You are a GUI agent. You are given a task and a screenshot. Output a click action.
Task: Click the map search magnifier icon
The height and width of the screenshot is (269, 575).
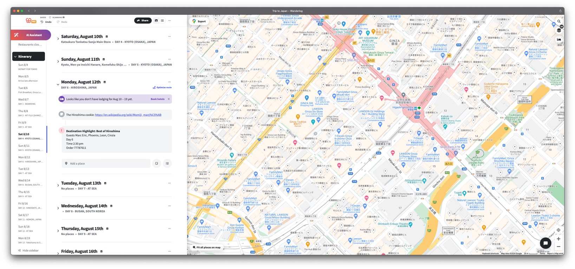(559, 21)
